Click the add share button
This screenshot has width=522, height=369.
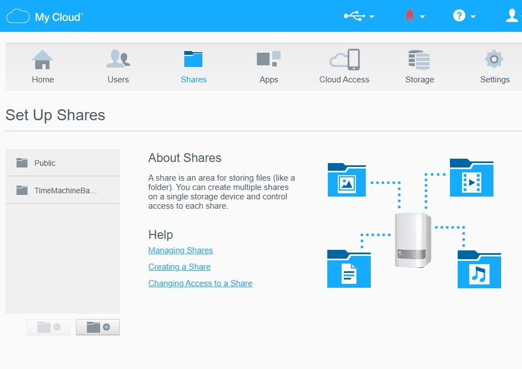pos(98,327)
